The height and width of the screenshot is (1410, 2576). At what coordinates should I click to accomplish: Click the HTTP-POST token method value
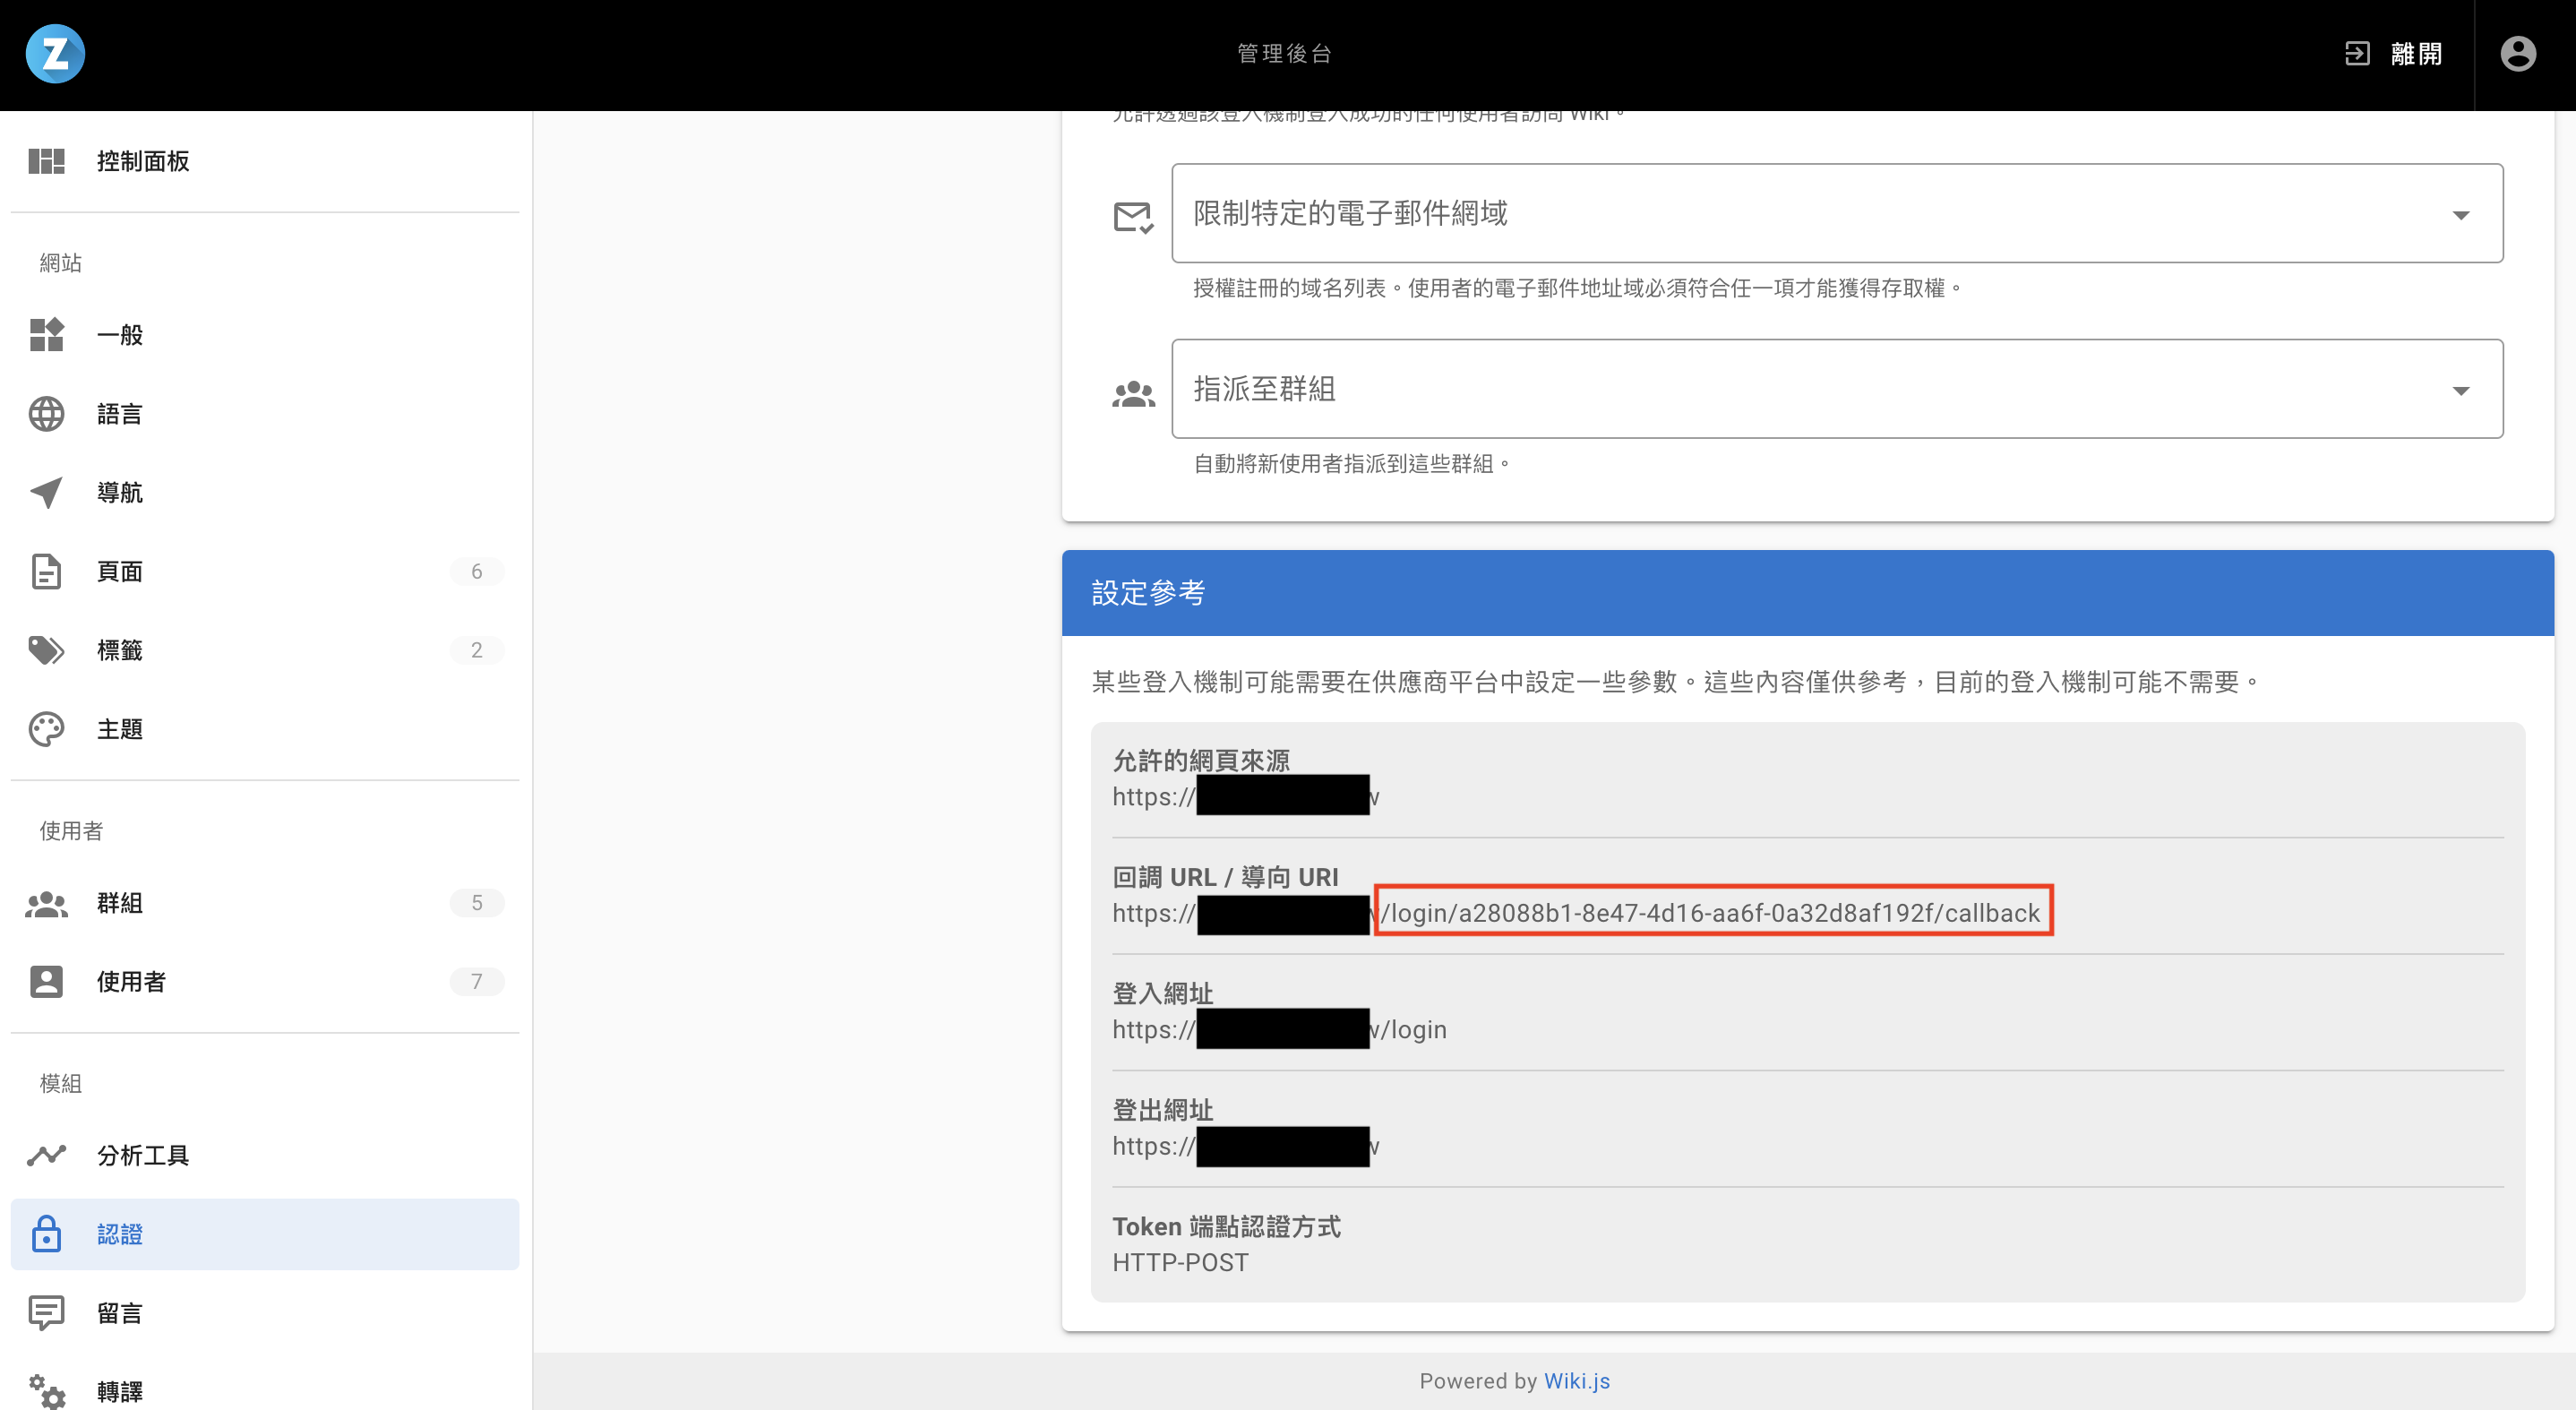(x=1180, y=1263)
